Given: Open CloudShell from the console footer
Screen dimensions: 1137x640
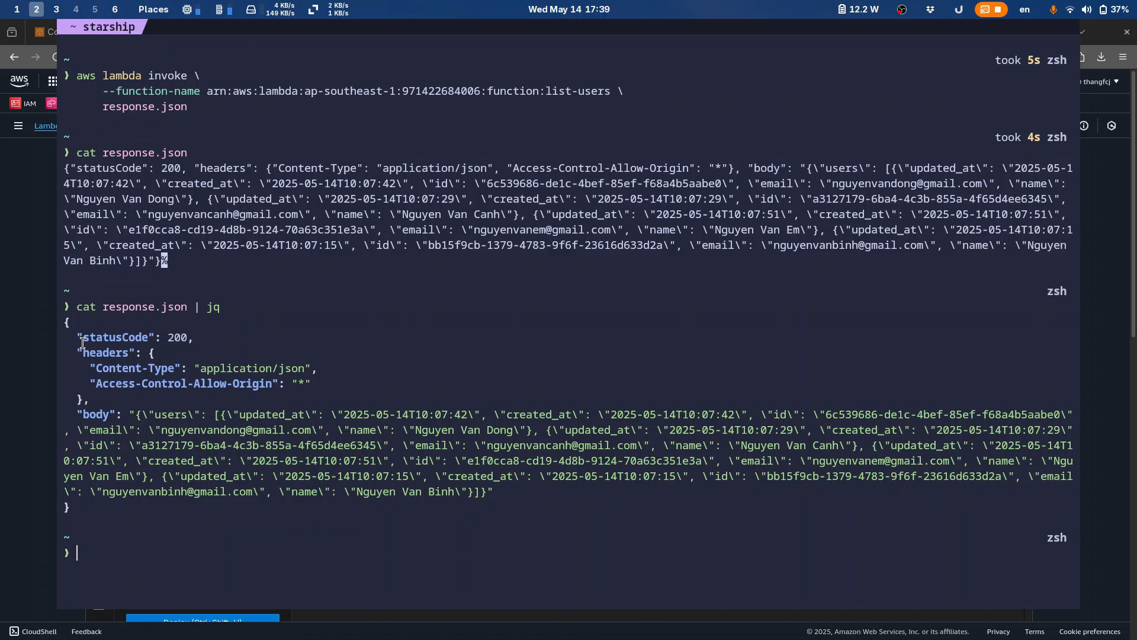Looking at the screenshot, I should [x=33, y=632].
